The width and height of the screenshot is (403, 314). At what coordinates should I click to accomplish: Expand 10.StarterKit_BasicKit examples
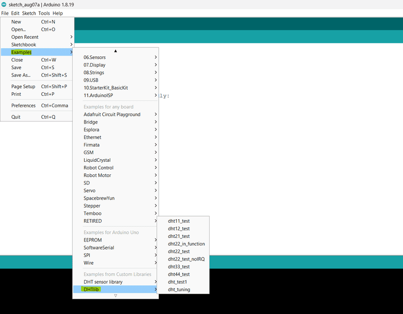click(x=115, y=88)
